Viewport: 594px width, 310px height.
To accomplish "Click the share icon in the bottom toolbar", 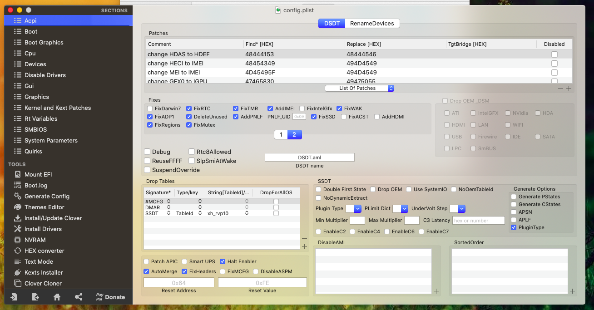I will pyautogui.click(x=79, y=297).
